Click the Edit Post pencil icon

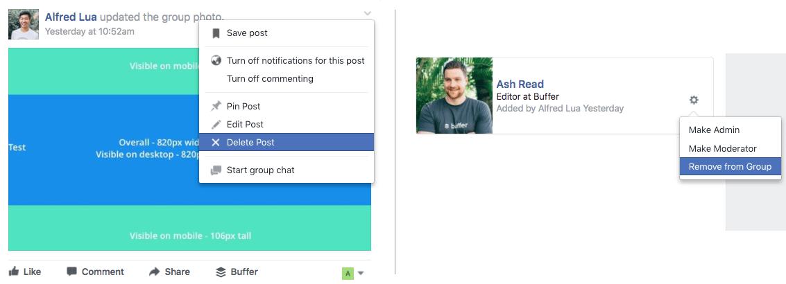pos(216,124)
